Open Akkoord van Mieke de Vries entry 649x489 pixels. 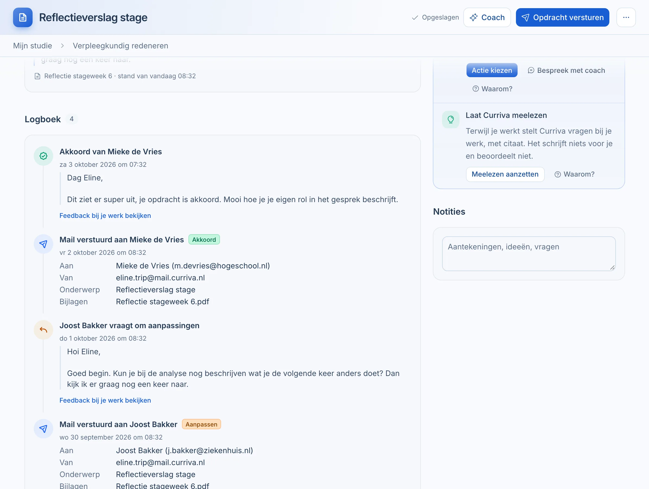pos(111,152)
